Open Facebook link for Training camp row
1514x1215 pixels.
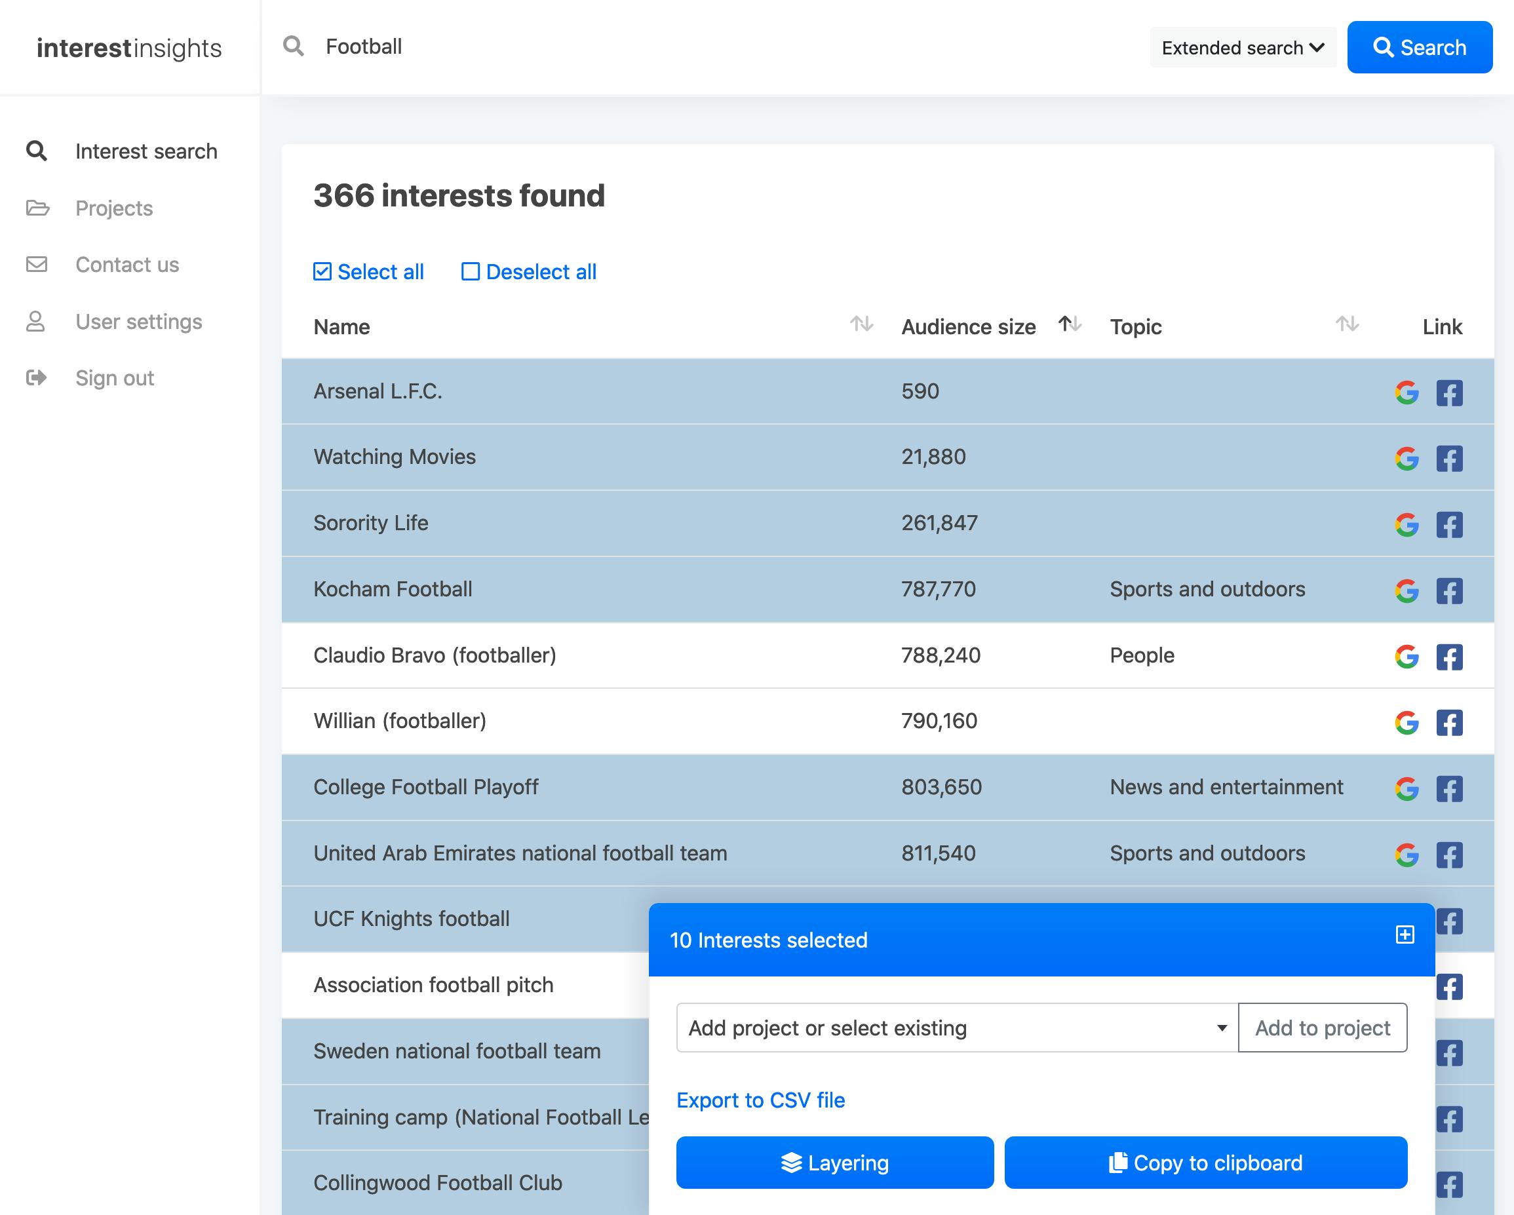(x=1450, y=1119)
